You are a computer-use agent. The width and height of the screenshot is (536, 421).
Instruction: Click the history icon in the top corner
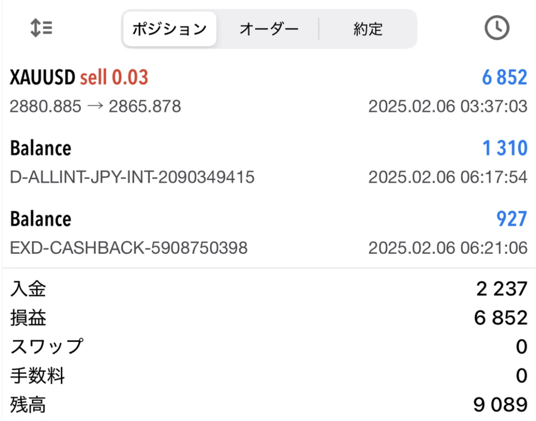pyautogui.click(x=497, y=28)
